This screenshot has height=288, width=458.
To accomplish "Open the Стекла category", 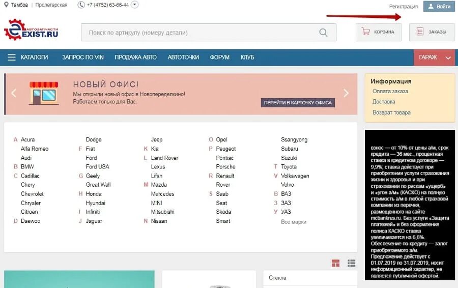I will click(x=277, y=278).
